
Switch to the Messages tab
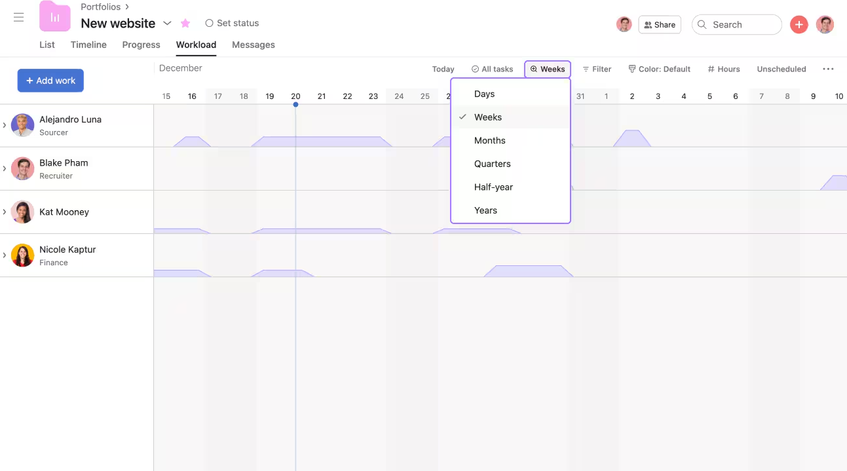pos(253,45)
